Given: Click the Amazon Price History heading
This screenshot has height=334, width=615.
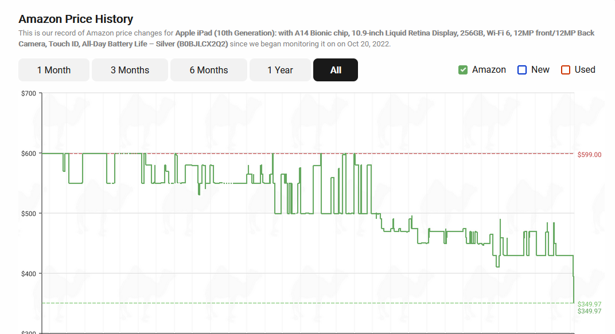Looking at the screenshot, I should coord(76,19).
